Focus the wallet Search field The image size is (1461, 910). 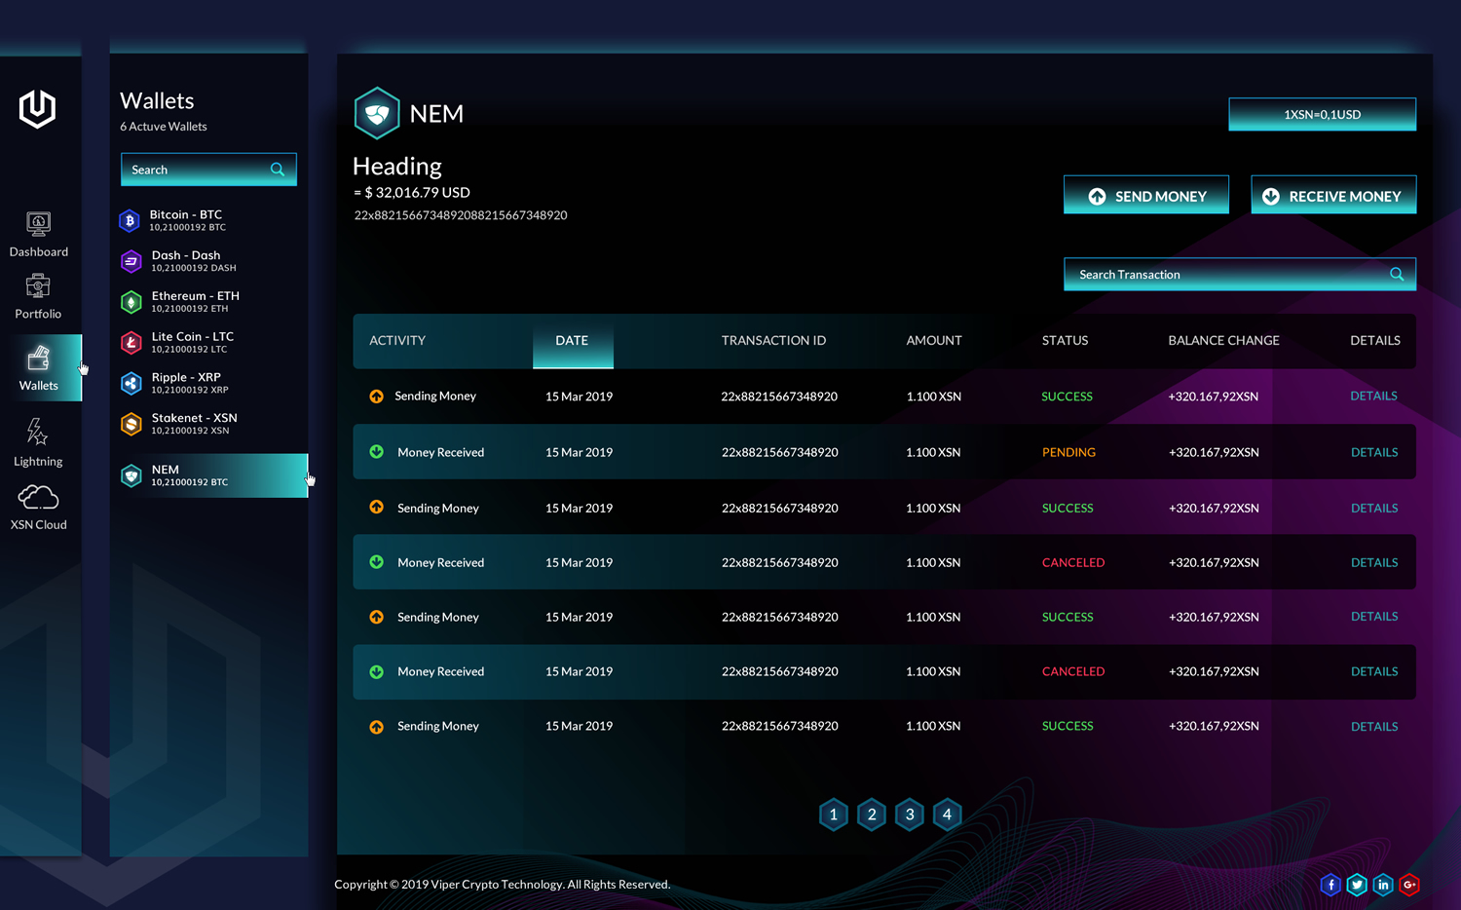[x=208, y=170]
